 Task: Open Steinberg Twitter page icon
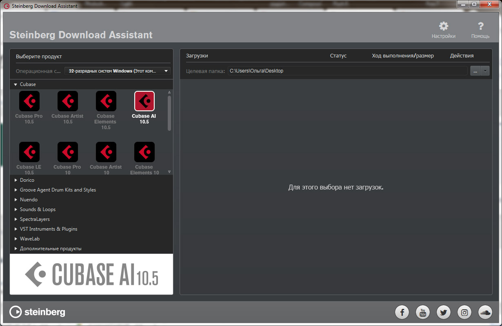coord(444,313)
